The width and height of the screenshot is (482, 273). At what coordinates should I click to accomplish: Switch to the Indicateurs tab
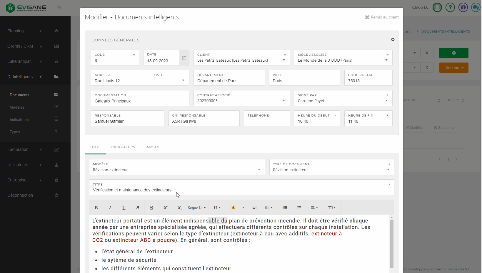[x=123, y=147]
